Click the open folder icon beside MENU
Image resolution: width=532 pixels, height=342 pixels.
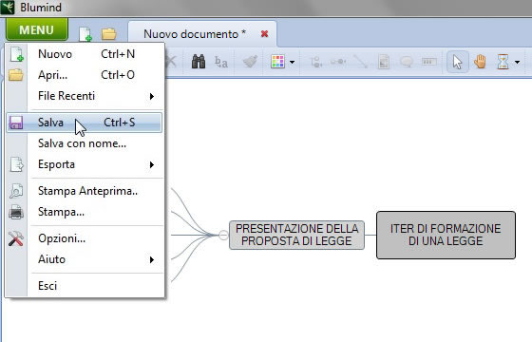(109, 34)
